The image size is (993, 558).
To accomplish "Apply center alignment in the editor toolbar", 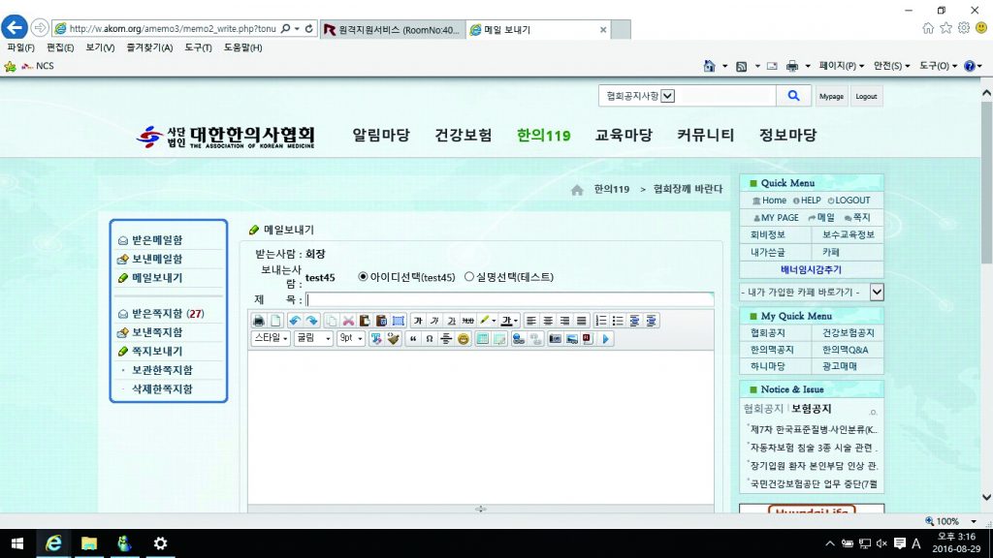I will [x=547, y=321].
